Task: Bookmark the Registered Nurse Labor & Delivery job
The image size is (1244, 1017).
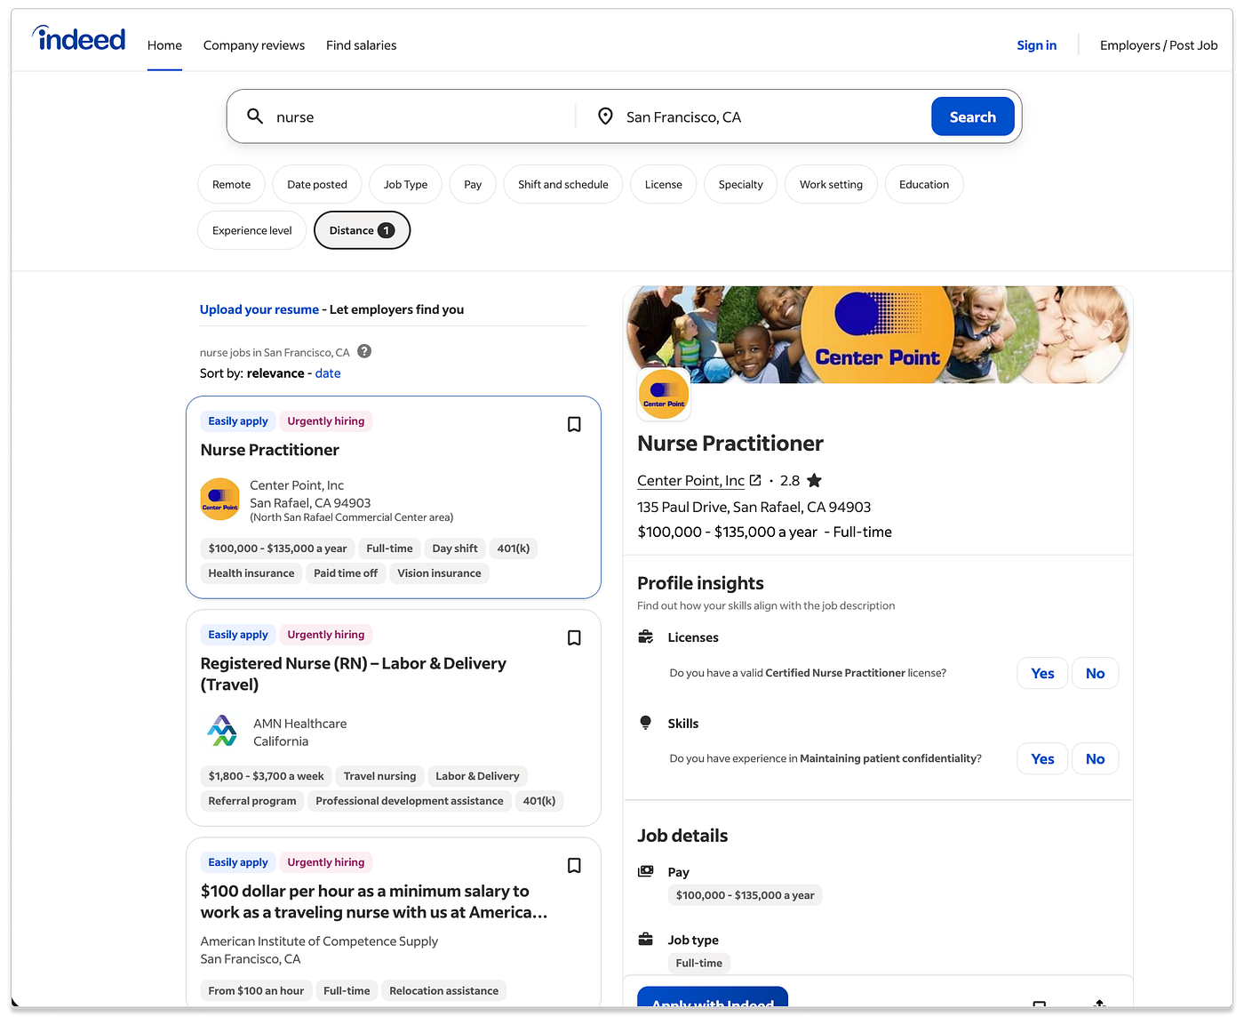Action: tap(574, 638)
